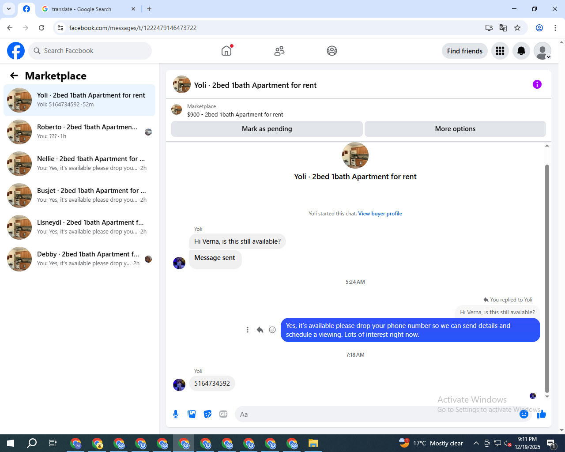Open the Roberto apartment conversation
This screenshot has height=452, width=565.
(79, 132)
